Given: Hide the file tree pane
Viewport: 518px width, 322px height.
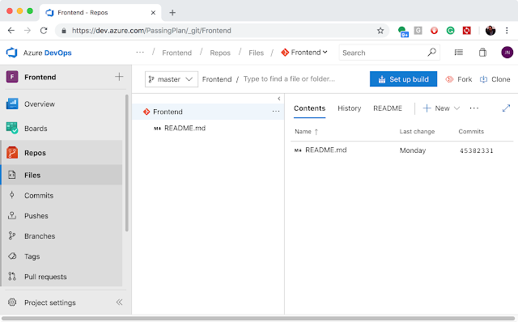Looking at the screenshot, I should [x=278, y=99].
